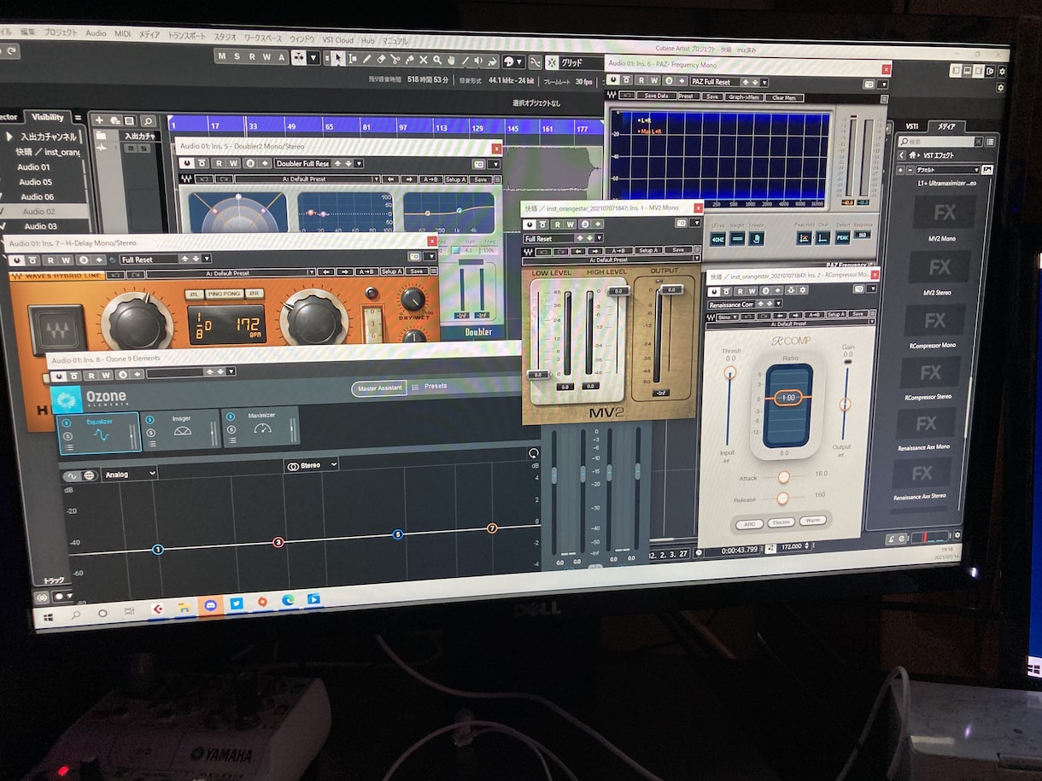This screenshot has width=1042, height=781.
Task: Click the track search magnifier icon
Action: click(148, 121)
